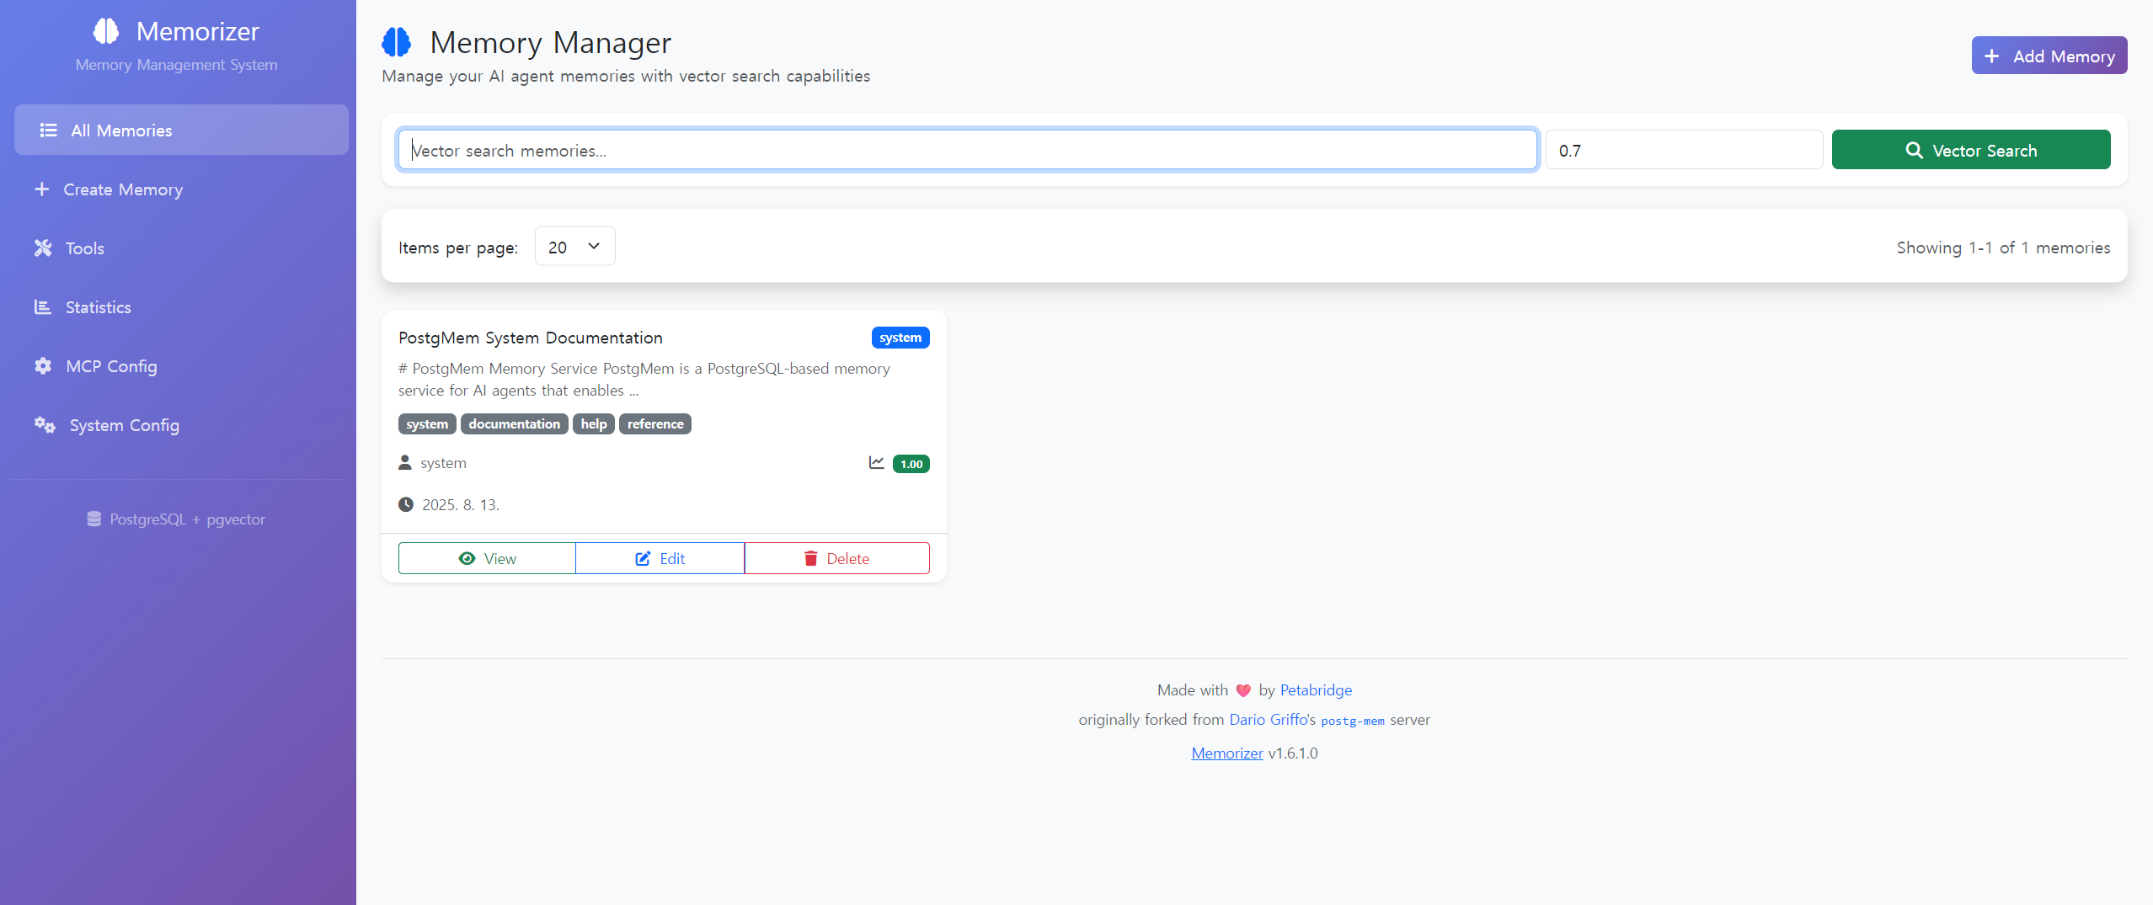
Task: Click the System Config double-gear icon
Action: 45,425
